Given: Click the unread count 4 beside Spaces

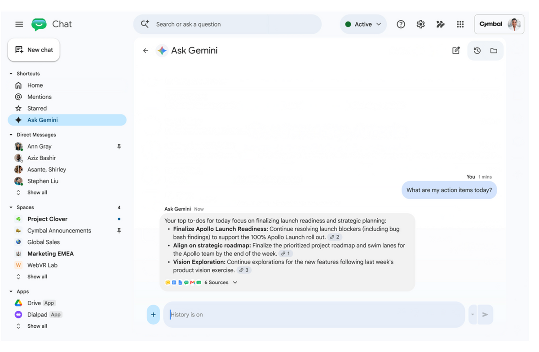Looking at the screenshot, I should pos(119,207).
